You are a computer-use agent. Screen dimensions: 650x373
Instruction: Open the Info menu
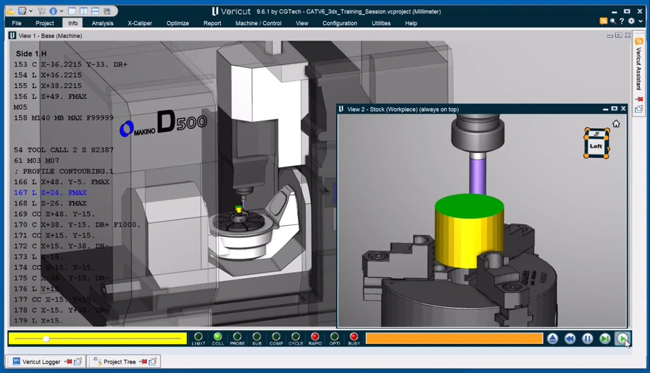click(x=72, y=23)
